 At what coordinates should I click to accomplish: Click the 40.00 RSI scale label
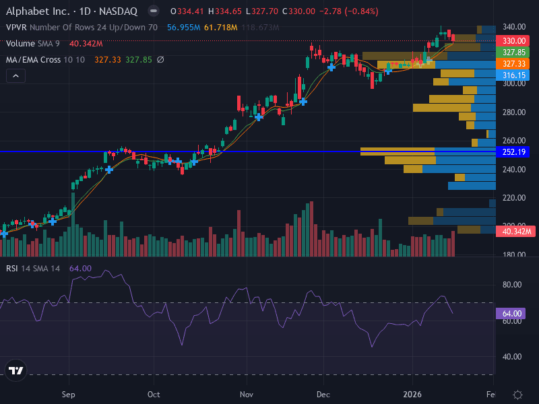512,357
